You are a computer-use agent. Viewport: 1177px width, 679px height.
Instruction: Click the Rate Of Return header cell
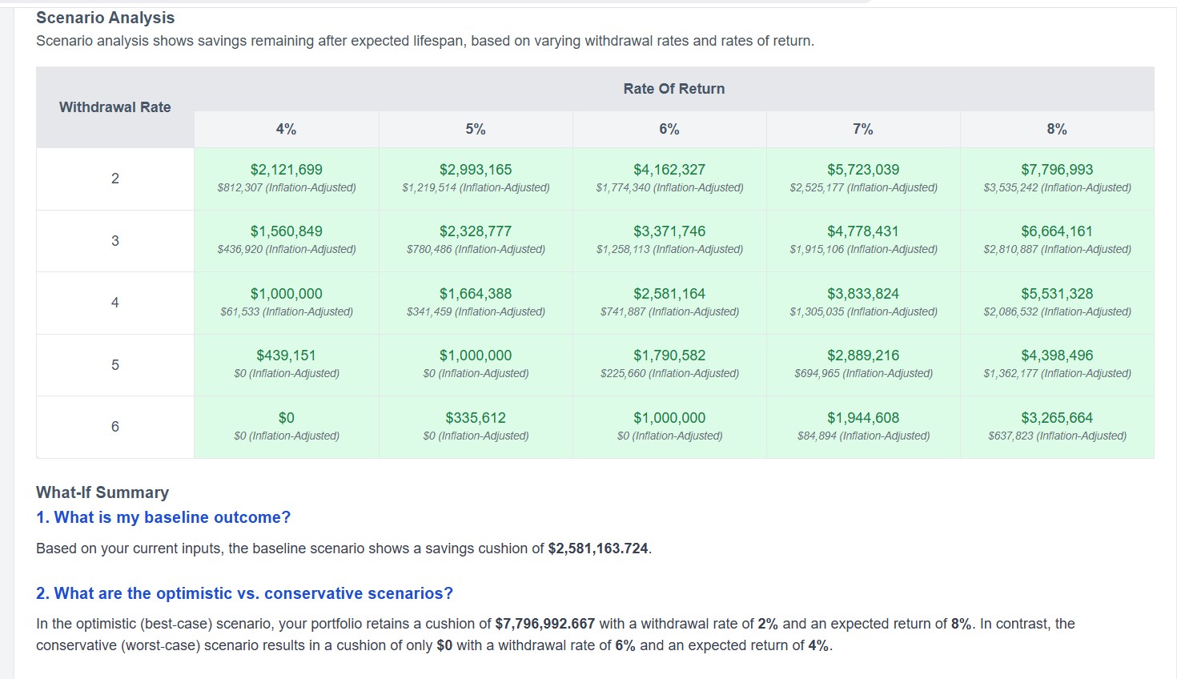pyautogui.click(x=673, y=88)
